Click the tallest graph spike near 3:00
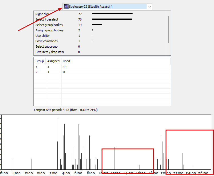214x176 pixels. 58,144
